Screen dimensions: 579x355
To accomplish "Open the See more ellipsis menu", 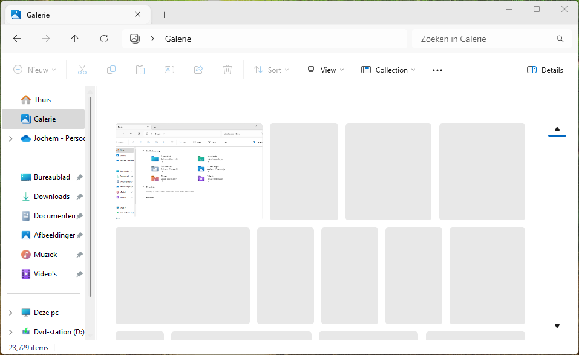I will (437, 70).
